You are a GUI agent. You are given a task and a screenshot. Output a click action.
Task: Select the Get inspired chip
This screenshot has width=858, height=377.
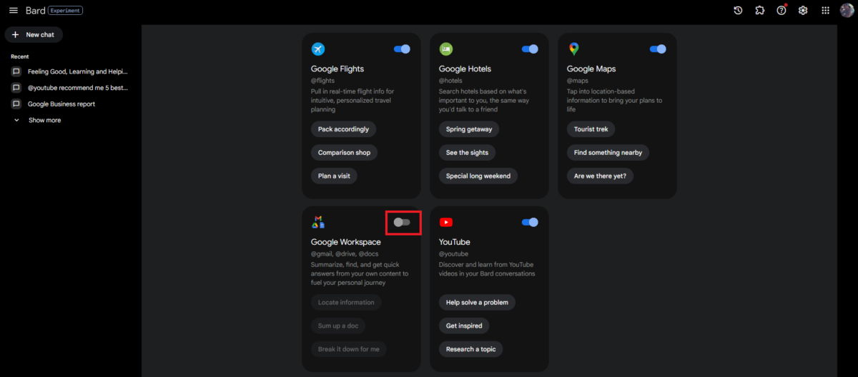tap(464, 326)
